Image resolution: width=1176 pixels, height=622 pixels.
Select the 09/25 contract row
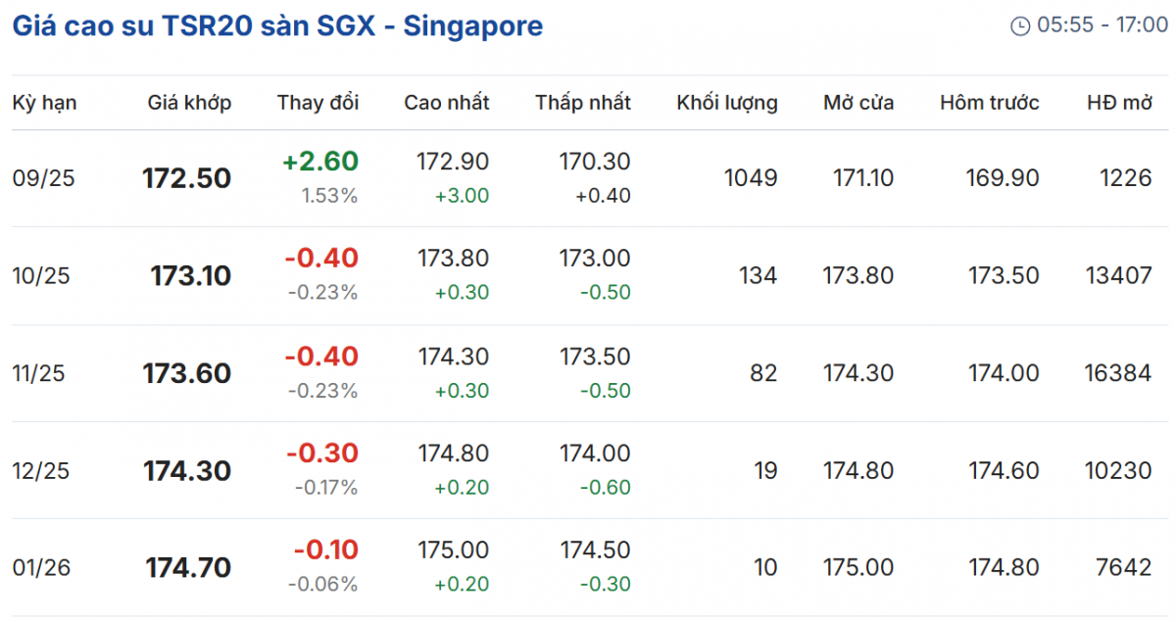[x=43, y=178]
